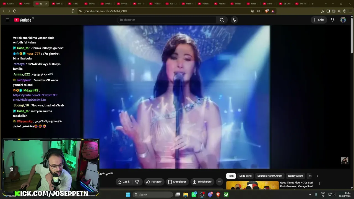354x199 pixels.
Task: Switch to the Playlist browser tab
Action: 25,4
